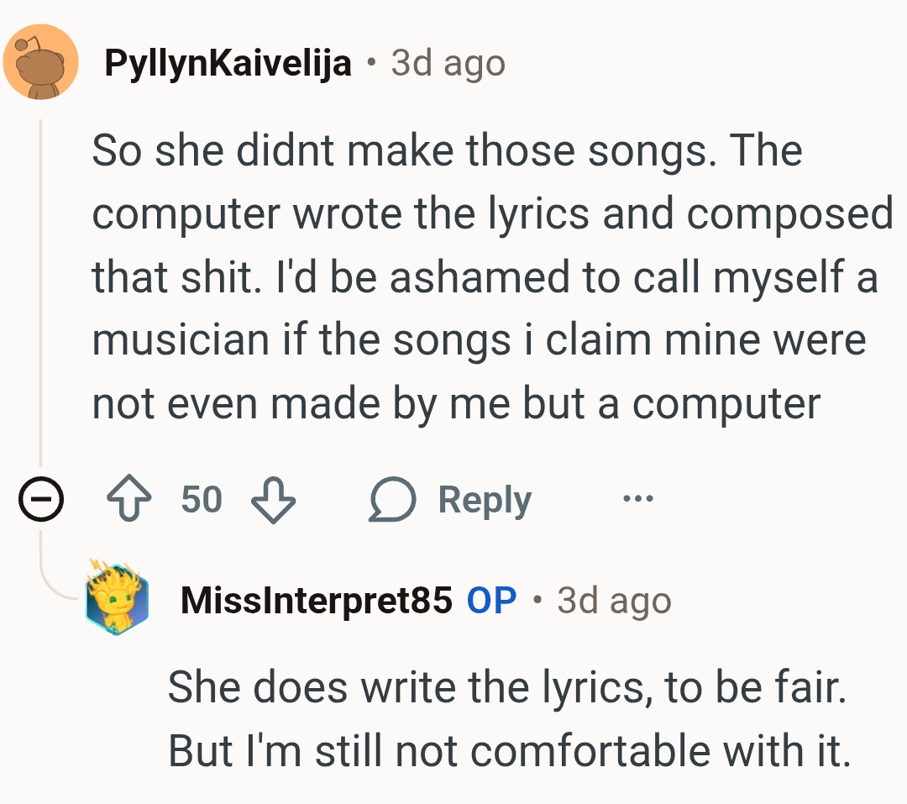Image resolution: width=907 pixels, height=804 pixels.
Task: Collapse the comment thread with minus button
Action: click(40, 502)
